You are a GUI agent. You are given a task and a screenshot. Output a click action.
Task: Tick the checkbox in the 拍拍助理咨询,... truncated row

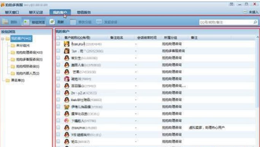tap(58, 85)
